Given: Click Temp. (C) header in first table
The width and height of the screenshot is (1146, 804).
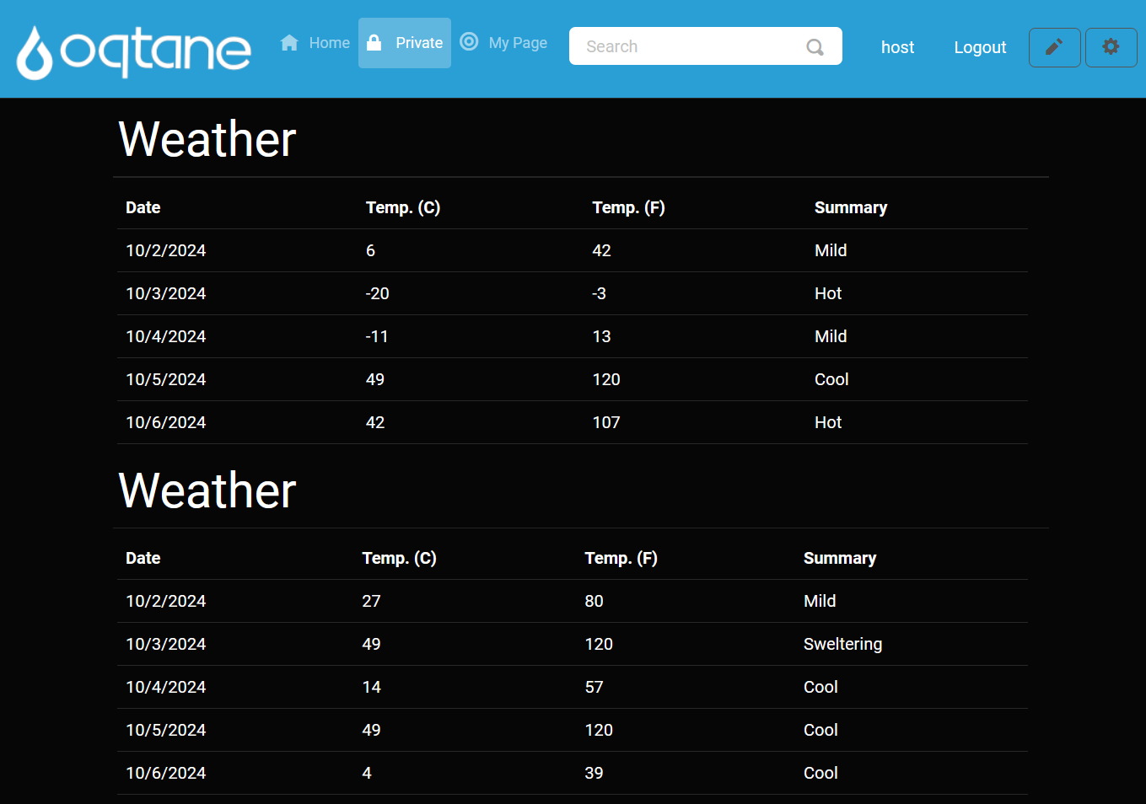Looking at the screenshot, I should [403, 207].
